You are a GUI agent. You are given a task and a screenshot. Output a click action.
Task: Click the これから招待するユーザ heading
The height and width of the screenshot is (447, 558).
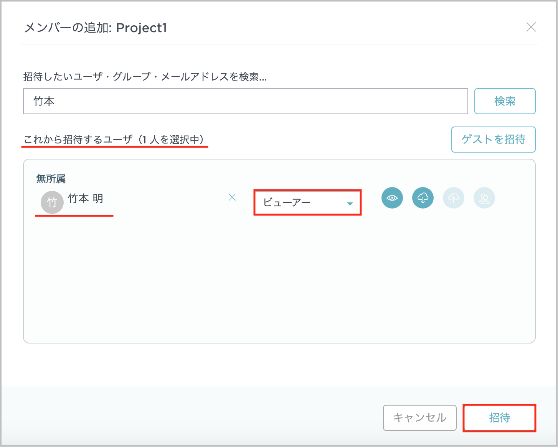pos(114,140)
